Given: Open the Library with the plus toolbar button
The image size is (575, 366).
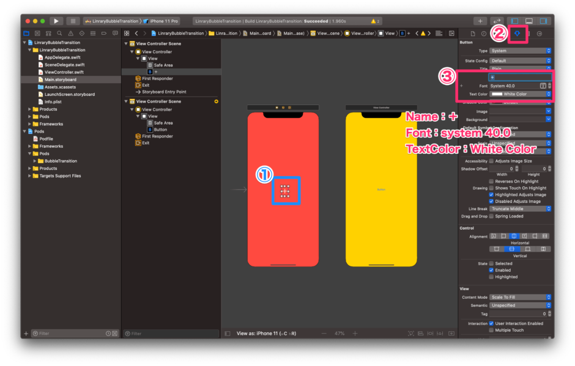Looking at the screenshot, I should pyautogui.click(x=481, y=20).
